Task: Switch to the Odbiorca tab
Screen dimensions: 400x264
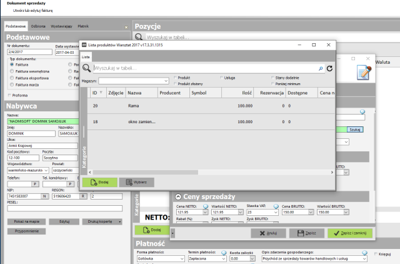Action: pos(38,26)
